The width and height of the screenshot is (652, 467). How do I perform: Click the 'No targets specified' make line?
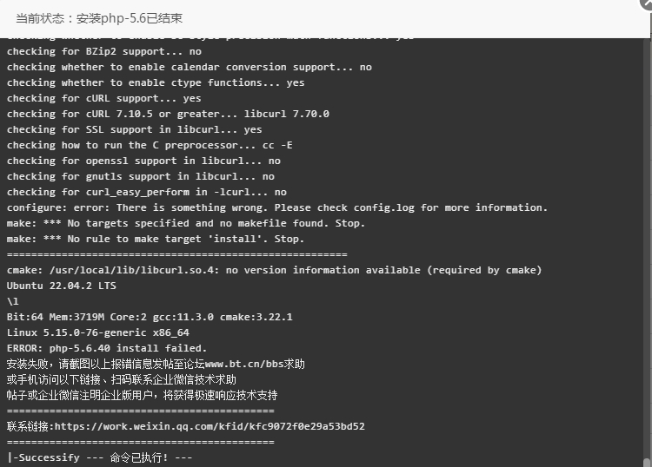[185, 223]
